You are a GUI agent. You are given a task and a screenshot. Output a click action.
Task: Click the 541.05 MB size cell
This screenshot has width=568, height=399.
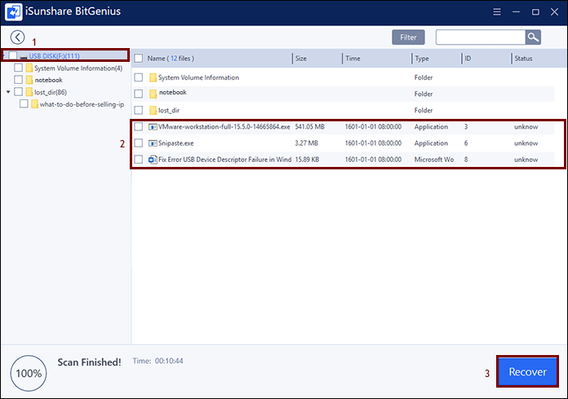pos(310,127)
